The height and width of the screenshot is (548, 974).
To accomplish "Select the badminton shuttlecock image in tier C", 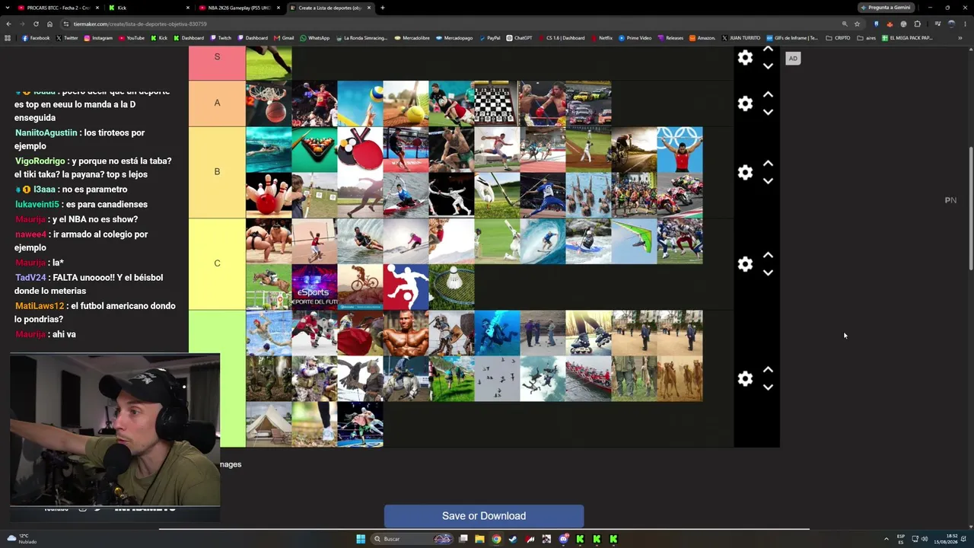I will [451, 286].
